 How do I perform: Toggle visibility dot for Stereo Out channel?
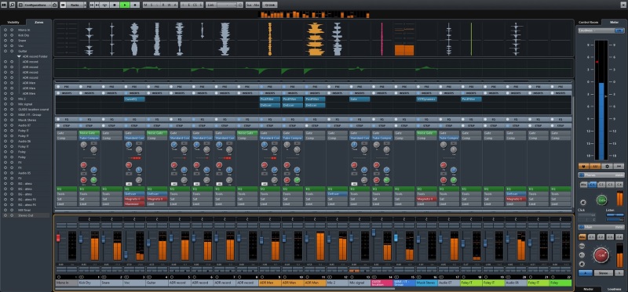(5, 215)
